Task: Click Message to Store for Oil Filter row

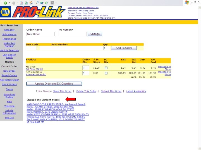Action: (x=164, y=68)
